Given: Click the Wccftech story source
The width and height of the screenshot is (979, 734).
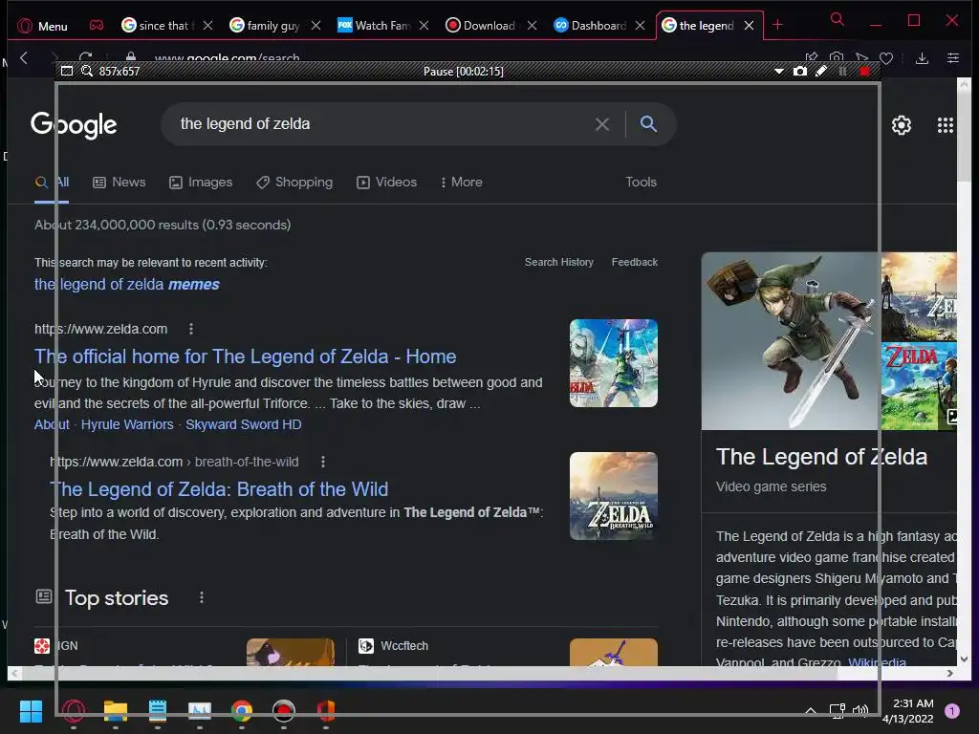Looking at the screenshot, I should [x=394, y=645].
